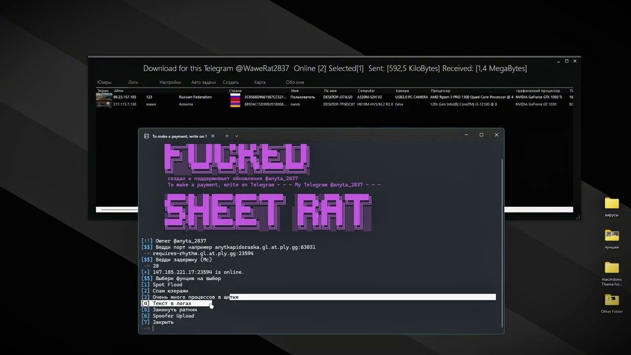This screenshot has height=355, width=631.
Task: Click the [7] Закрыть line
Action: coord(157,322)
